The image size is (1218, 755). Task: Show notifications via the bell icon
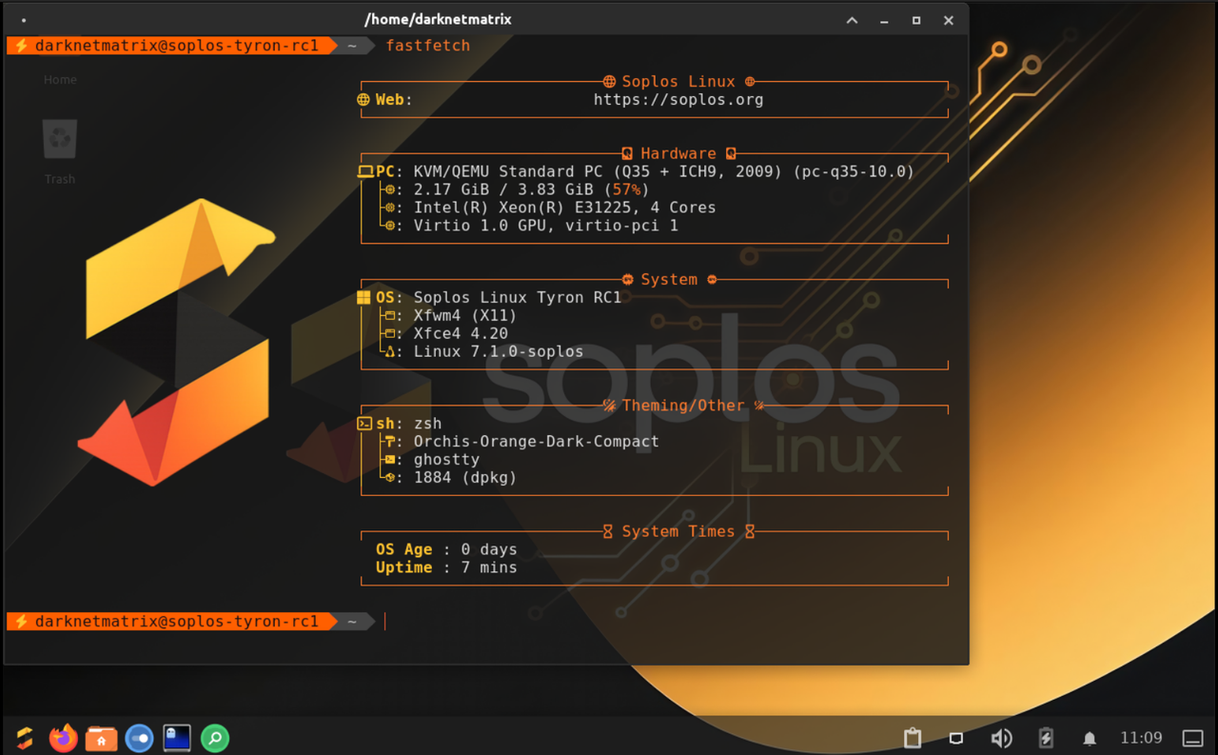click(x=1090, y=739)
